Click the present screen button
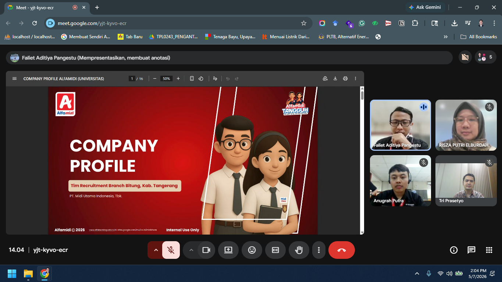The image size is (502, 282). coord(228,250)
